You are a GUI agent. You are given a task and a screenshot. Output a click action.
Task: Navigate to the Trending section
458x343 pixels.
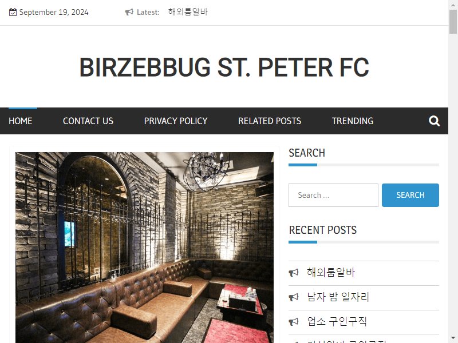click(x=353, y=121)
